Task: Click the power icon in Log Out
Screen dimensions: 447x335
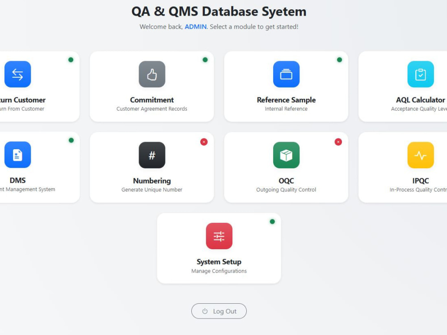Action: pyautogui.click(x=205, y=311)
